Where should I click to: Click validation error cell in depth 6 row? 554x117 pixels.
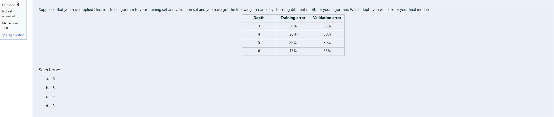pyautogui.click(x=327, y=51)
